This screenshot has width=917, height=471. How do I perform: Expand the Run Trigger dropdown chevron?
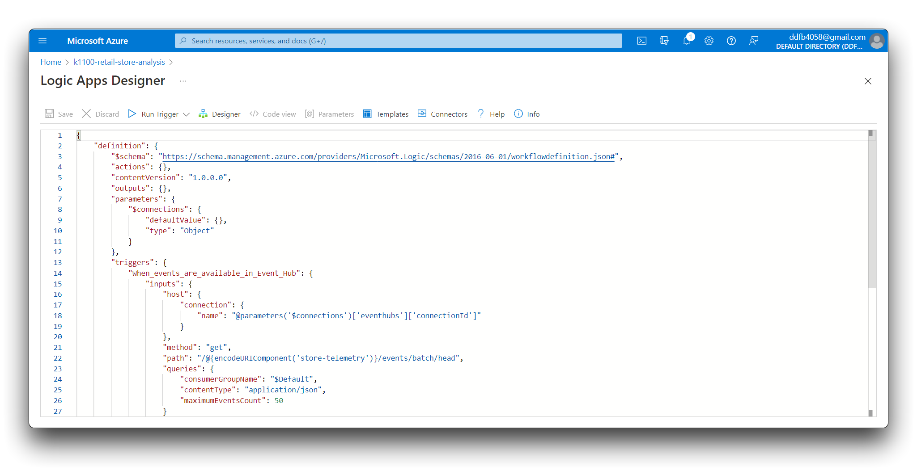point(187,114)
